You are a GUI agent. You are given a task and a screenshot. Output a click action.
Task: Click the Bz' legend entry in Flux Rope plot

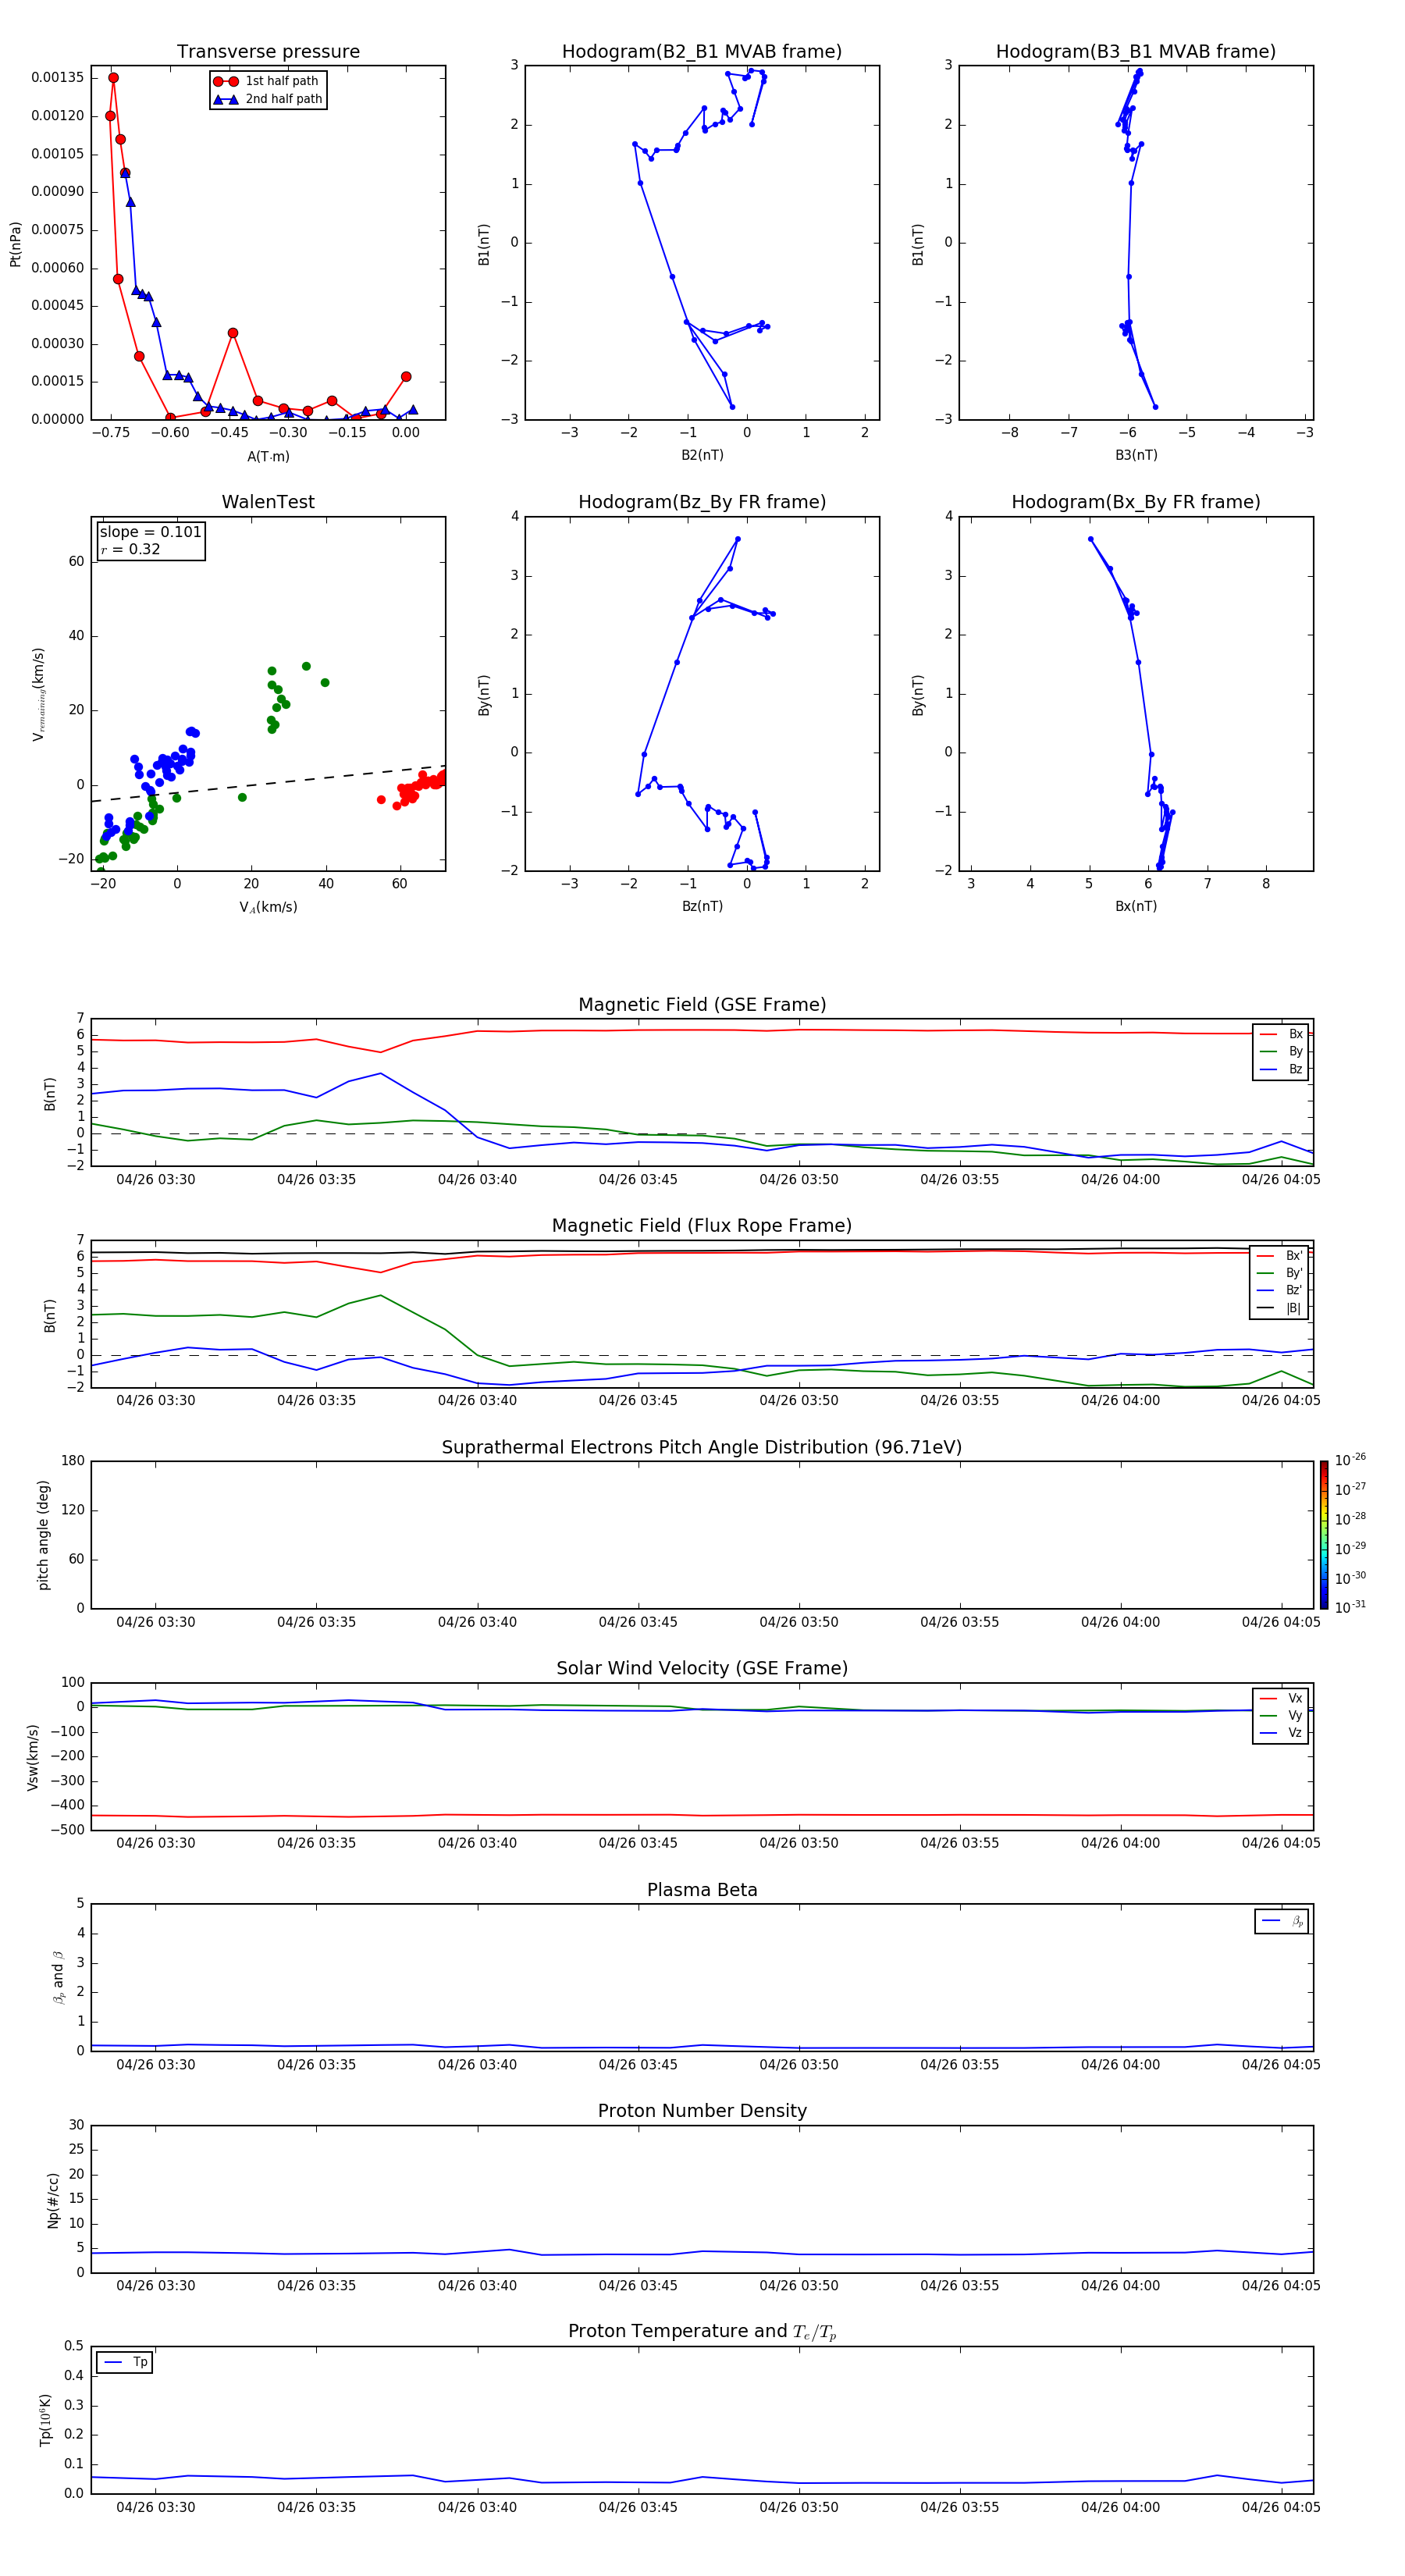(x=1279, y=1290)
